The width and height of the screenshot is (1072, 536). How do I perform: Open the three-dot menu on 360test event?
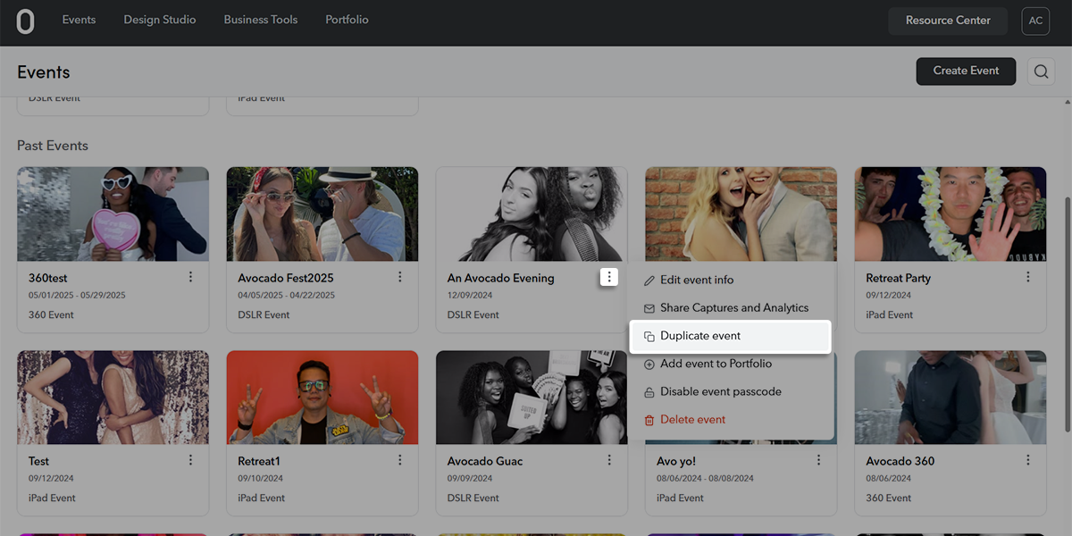190,278
